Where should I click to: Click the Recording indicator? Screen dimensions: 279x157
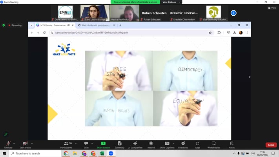15,25
